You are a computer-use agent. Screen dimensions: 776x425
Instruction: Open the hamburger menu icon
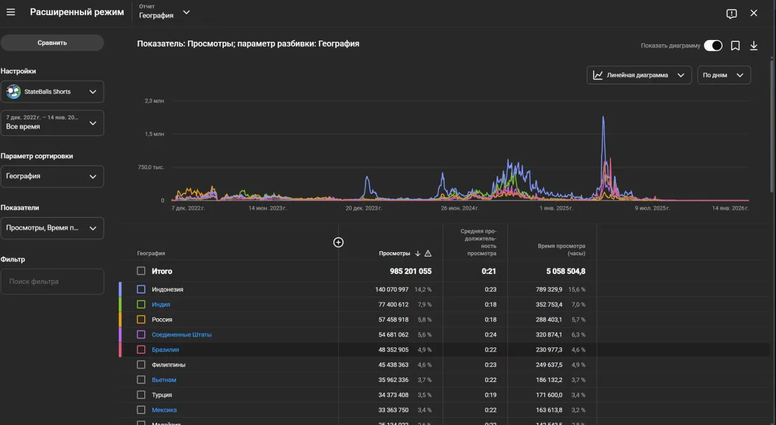pos(10,12)
